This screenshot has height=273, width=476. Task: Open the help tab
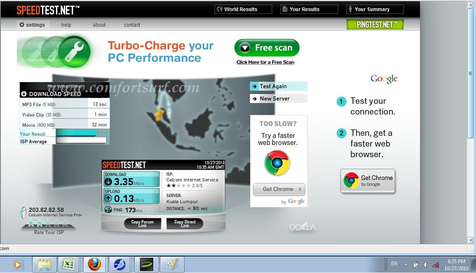tap(66, 25)
